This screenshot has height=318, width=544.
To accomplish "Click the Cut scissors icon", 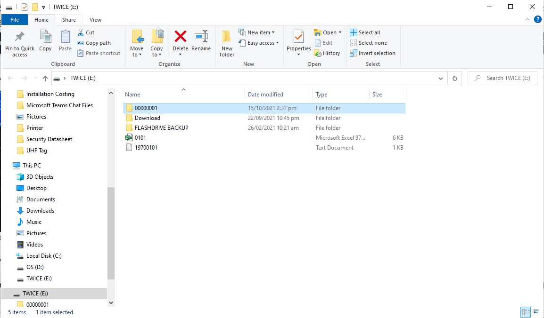I will click(81, 32).
